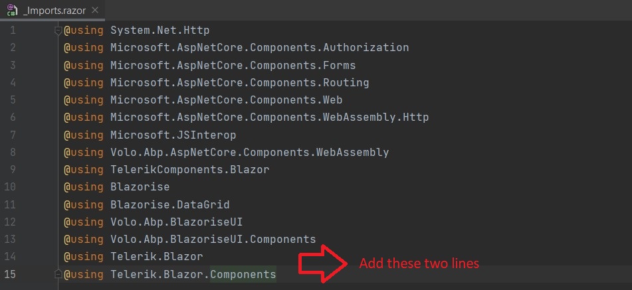Click the 'Add these two lines' text

[x=419, y=263]
